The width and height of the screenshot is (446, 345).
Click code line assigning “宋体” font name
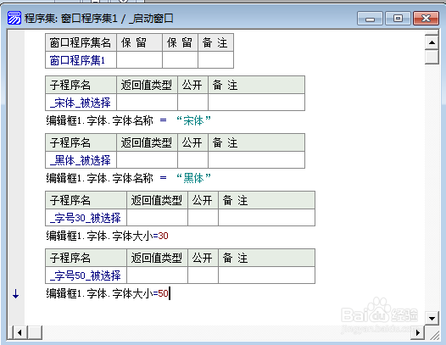click(x=128, y=121)
